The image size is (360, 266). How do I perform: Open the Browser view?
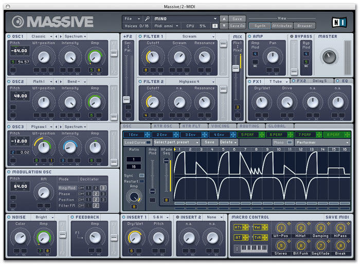click(304, 26)
